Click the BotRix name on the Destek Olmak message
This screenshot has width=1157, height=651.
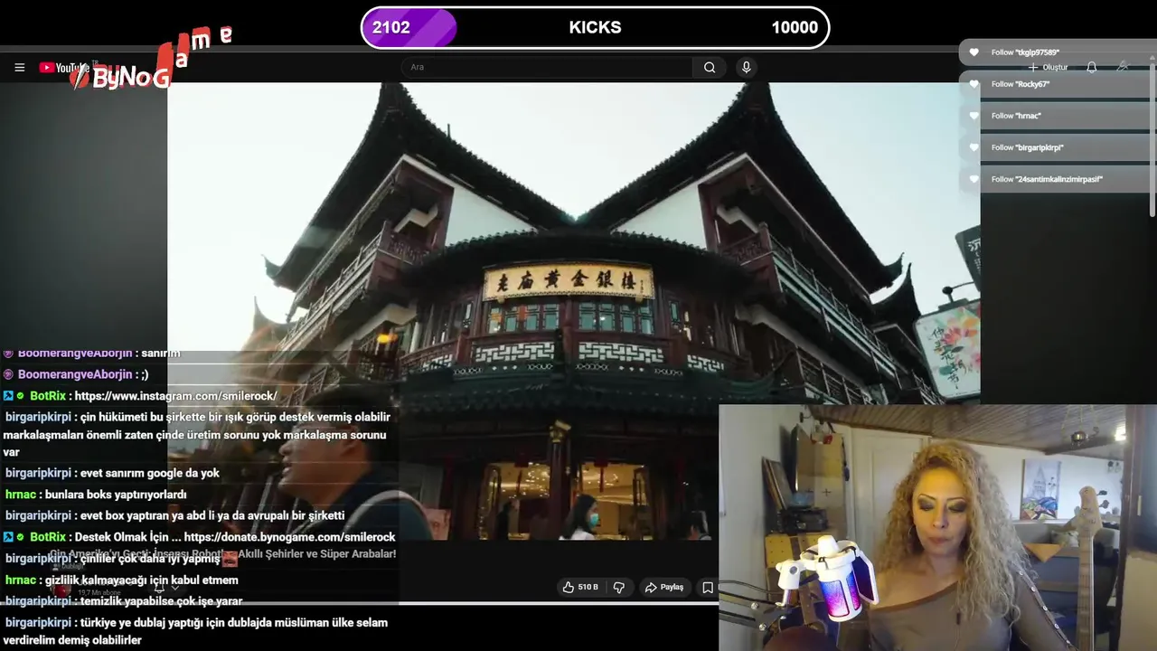point(48,537)
